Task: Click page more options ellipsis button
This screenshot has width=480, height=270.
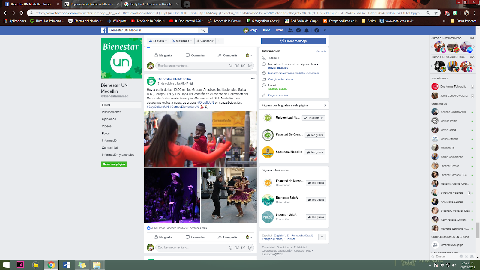Action: click(220, 41)
